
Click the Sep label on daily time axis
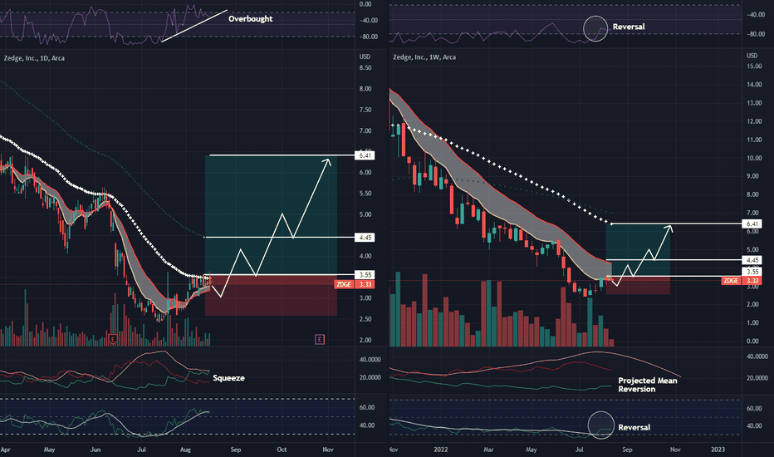(236, 450)
